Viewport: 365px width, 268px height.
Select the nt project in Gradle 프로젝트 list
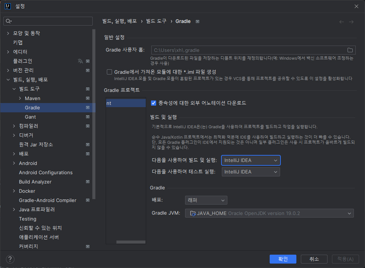[126, 103]
